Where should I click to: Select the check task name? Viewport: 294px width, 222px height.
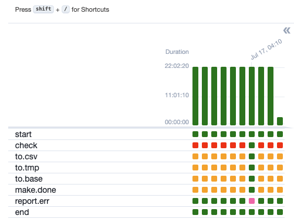[26, 145]
